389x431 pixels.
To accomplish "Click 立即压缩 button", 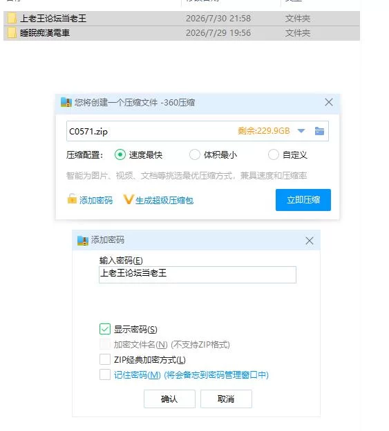I will (303, 200).
